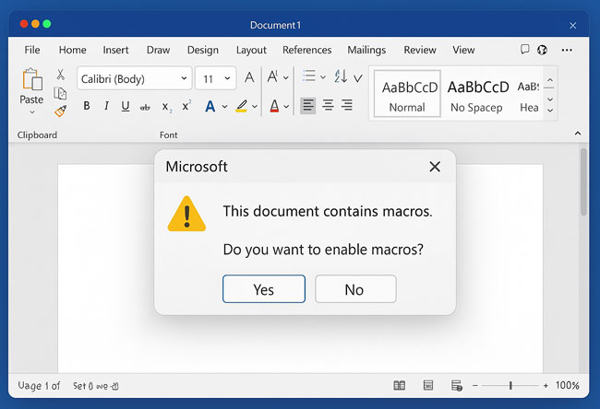Switch to the Insert tab
The image size is (600, 409).
[x=115, y=50]
